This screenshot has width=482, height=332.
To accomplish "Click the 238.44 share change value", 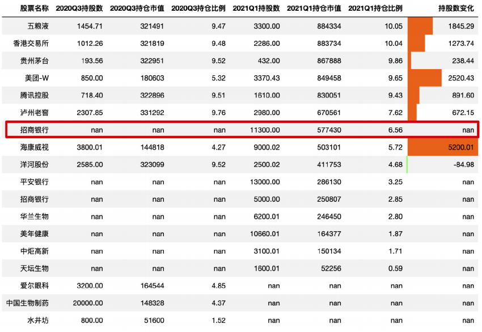I will coord(463,61).
